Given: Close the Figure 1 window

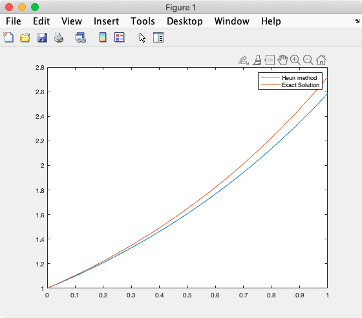Looking at the screenshot, I should point(9,7).
